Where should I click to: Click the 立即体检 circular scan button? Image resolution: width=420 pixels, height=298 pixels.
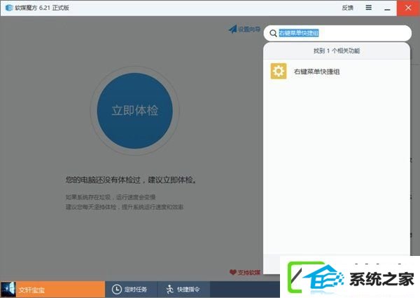click(134, 111)
